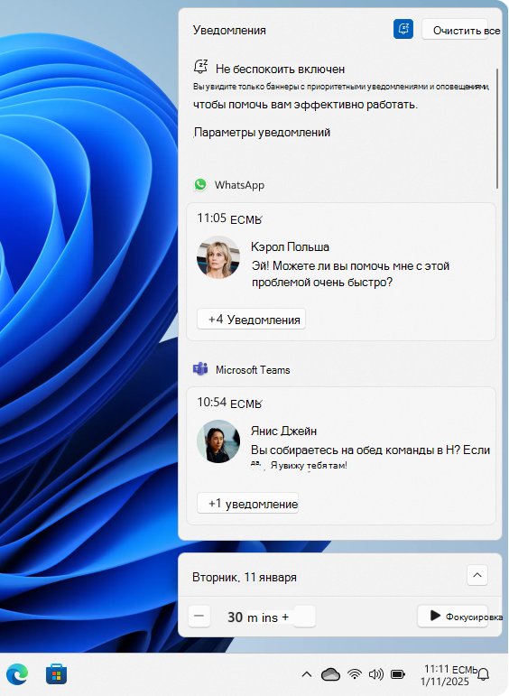Toggle the Do Not Disturb bell button

click(x=403, y=29)
